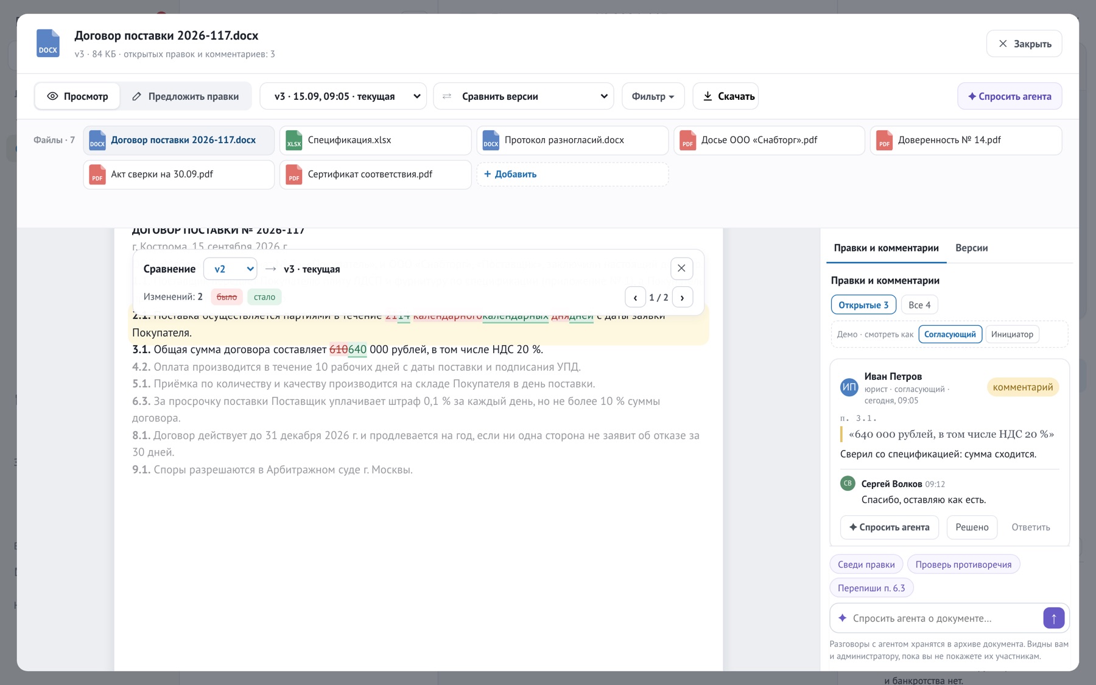Click the red было legend tag
The width and height of the screenshot is (1096, 685).
(x=227, y=297)
